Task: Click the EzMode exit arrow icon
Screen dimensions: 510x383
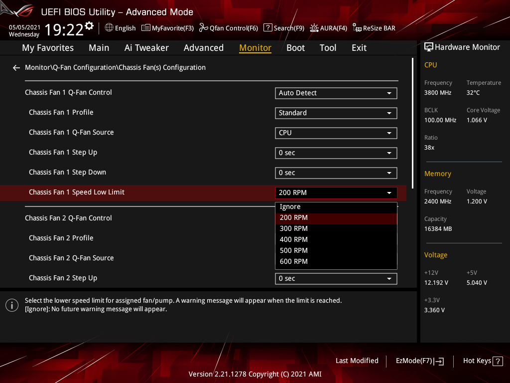Action: [x=439, y=361]
